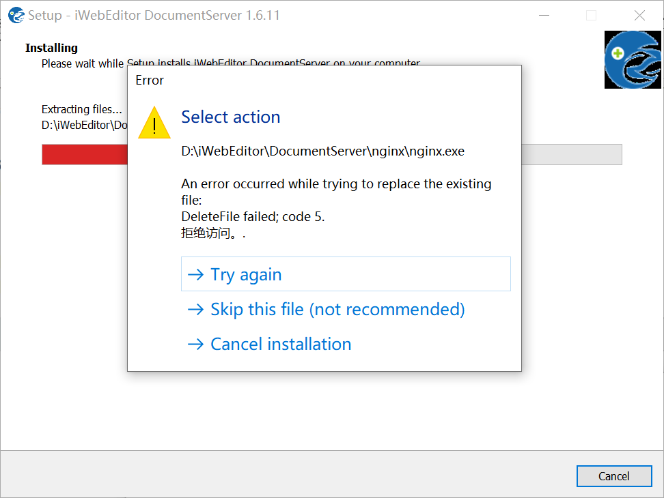Click the iWebEditor logo image at top right
This screenshot has width=664, height=498.
[x=633, y=59]
